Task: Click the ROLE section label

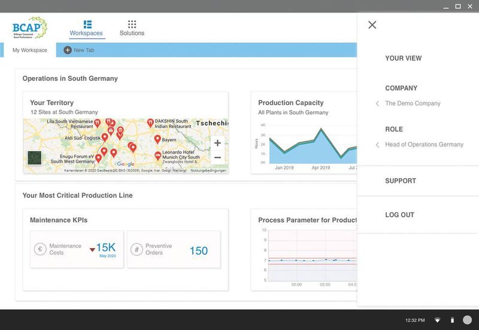Action: point(394,129)
